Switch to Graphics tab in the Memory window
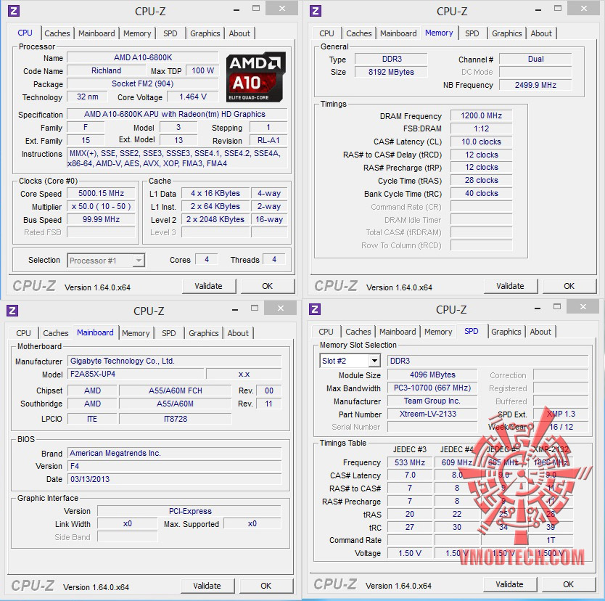Viewport: 605px width, 601px height. tap(506, 33)
